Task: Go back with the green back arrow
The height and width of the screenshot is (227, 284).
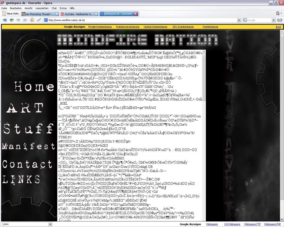Action: pyautogui.click(x=12, y=20)
